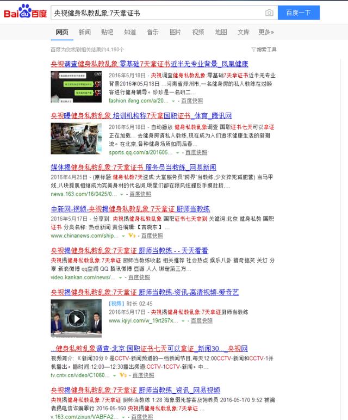Open 百度快照 for sports.qq.com result

click(196, 152)
